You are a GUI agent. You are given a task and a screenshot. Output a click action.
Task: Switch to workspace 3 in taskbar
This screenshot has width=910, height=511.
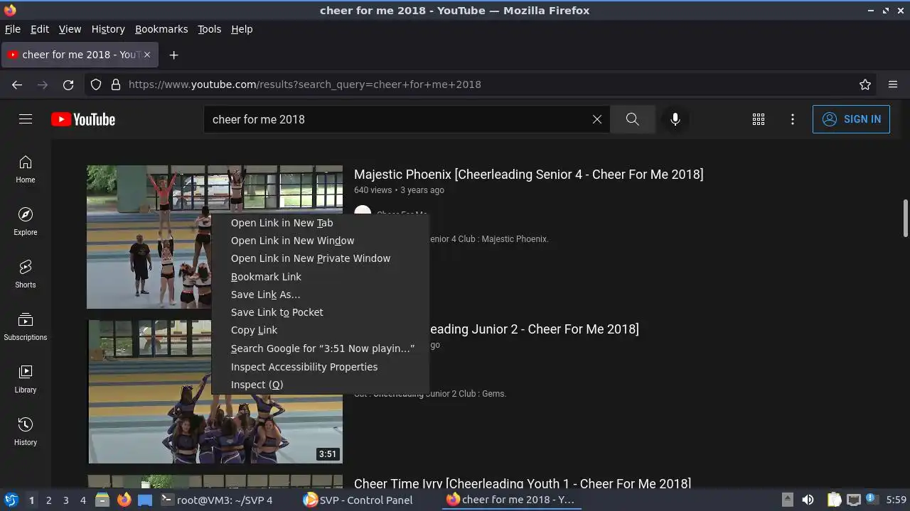click(65, 500)
